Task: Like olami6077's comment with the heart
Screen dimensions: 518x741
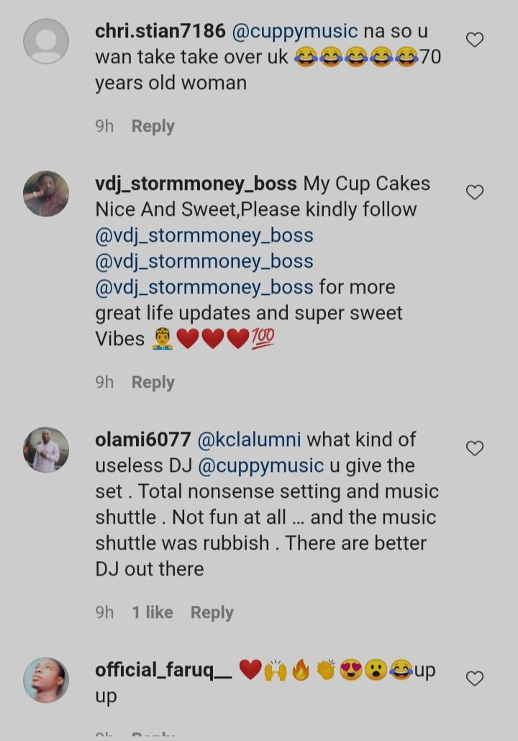Action: click(475, 448)
